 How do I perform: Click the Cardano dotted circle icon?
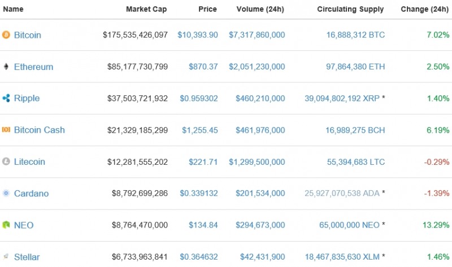[x=6, y=193]
